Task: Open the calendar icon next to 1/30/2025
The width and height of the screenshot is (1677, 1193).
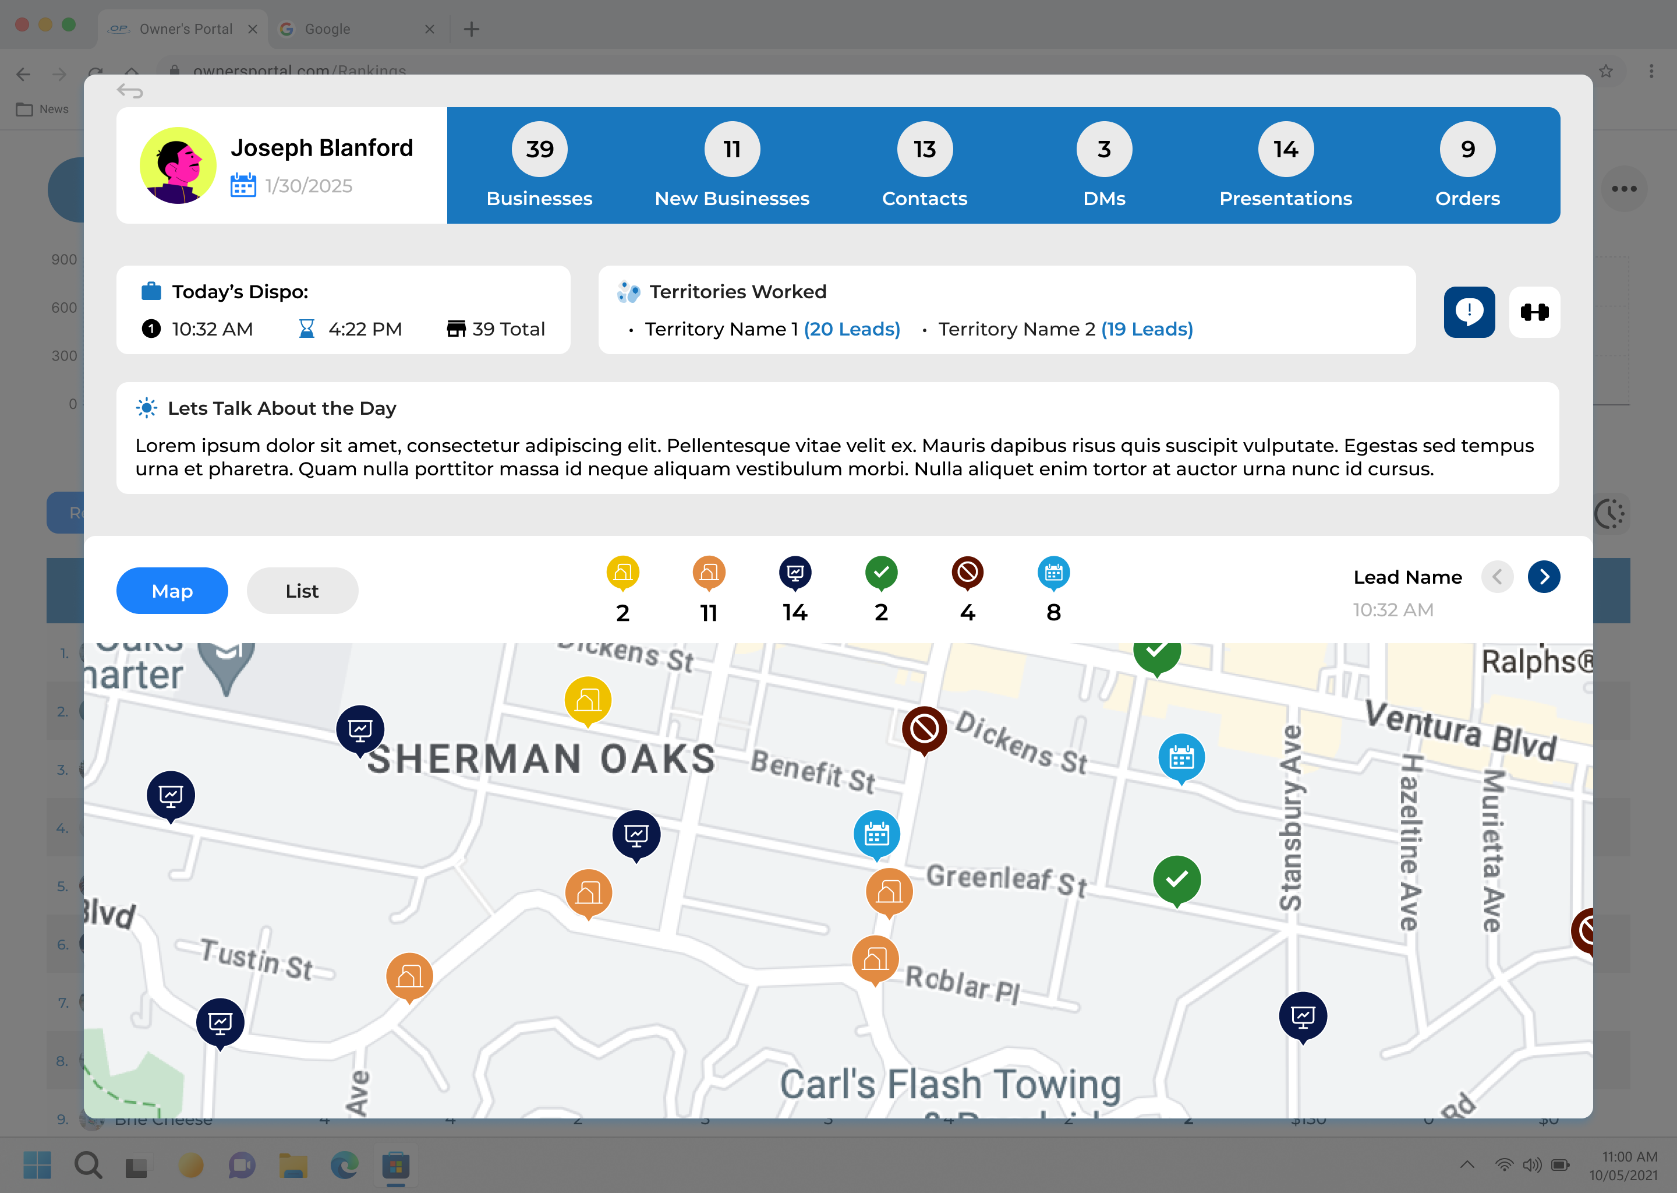Action: click(x=243, y=185)
